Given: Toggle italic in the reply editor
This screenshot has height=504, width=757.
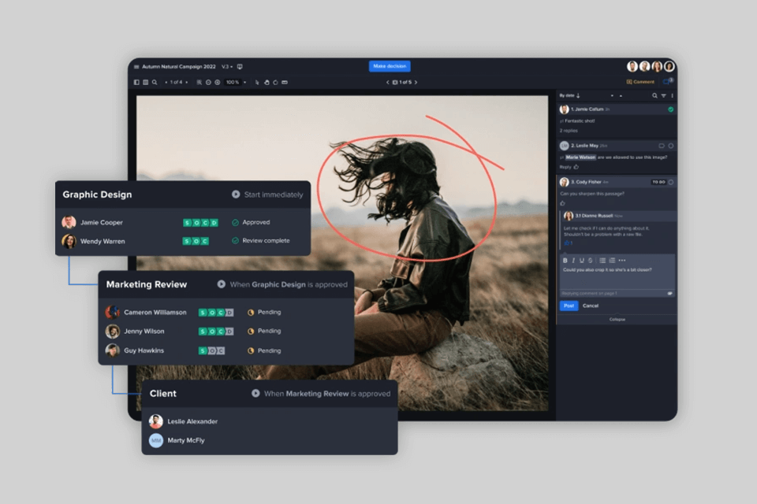Looking at the screenshot, I should tap(573, 261).
